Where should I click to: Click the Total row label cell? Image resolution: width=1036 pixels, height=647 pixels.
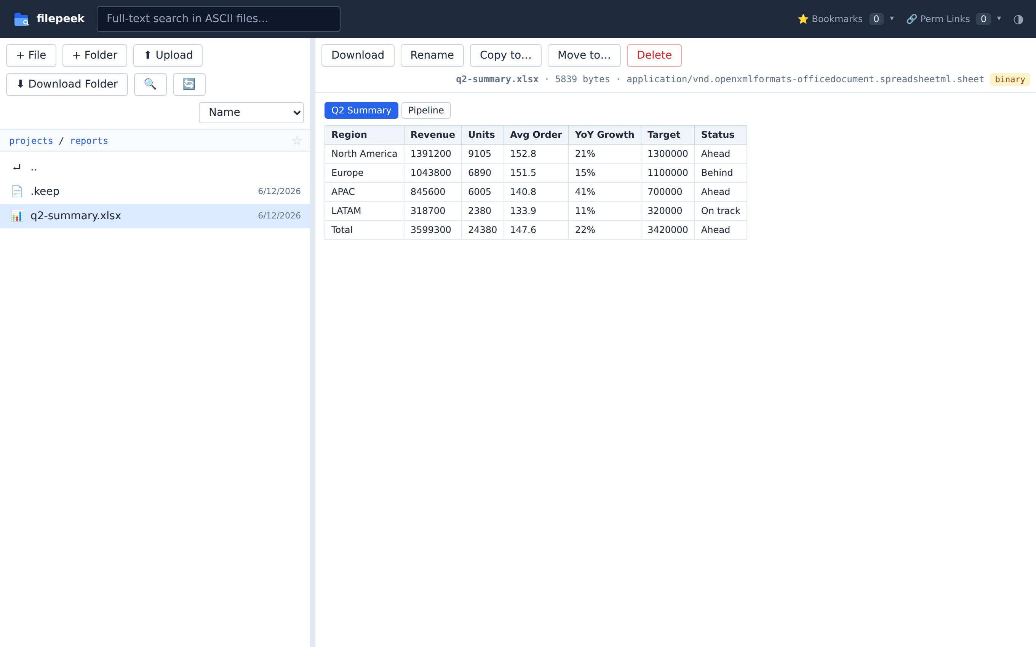364,230
